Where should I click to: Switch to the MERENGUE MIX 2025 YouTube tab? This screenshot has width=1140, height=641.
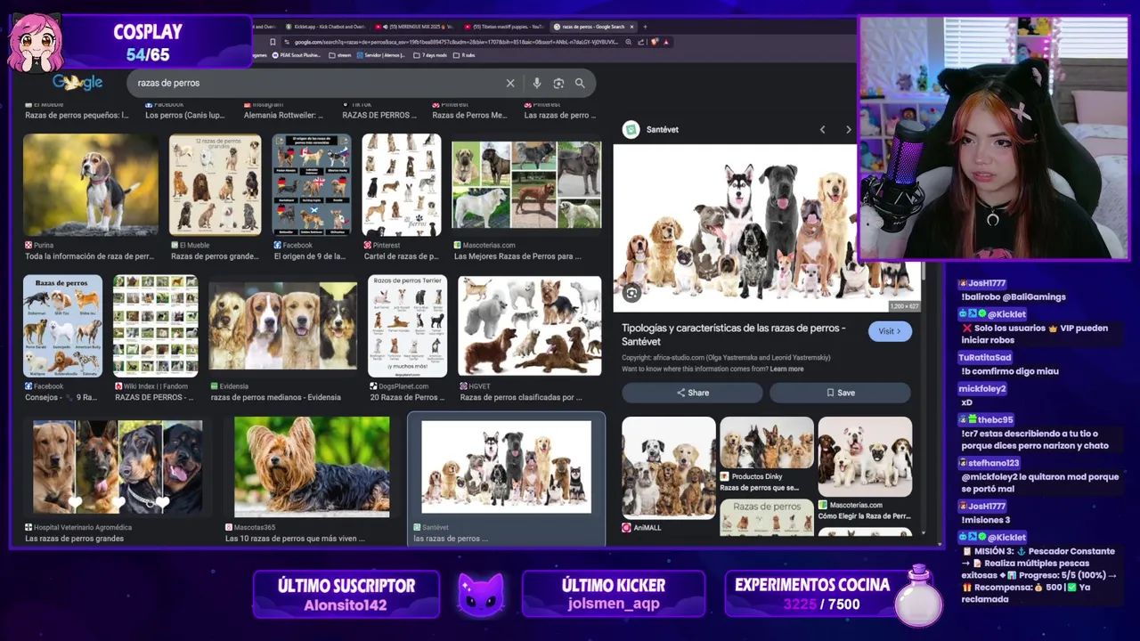pos(415,27)
